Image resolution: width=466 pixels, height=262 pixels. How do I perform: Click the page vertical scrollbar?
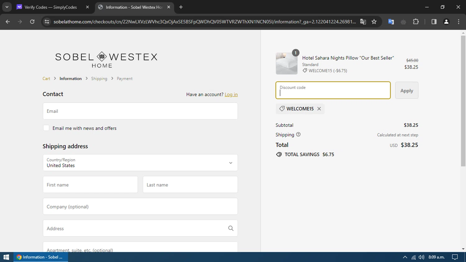[x=463, y=101]
